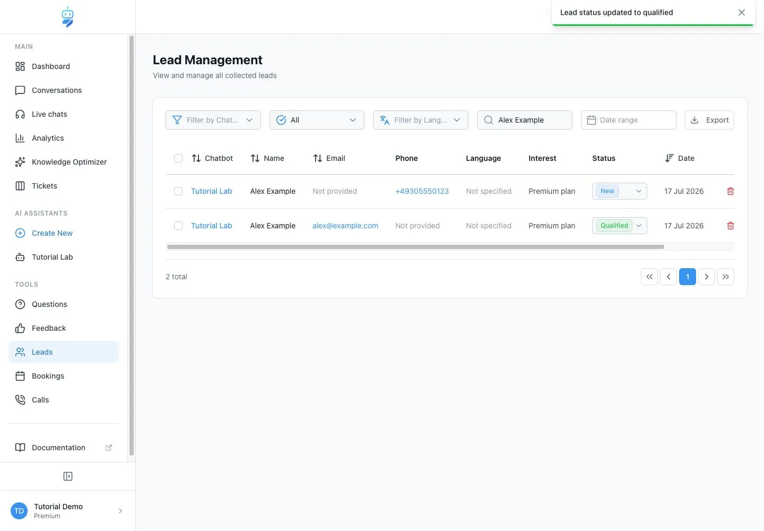
Task: Click the Feedback thumbs-up icon
Action: [20, 328]
